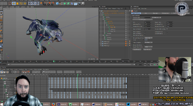The width and height of the screenshot is (193, 106).
Task: Switch to the Dynamics tab
Action: (x=156, y=13)
